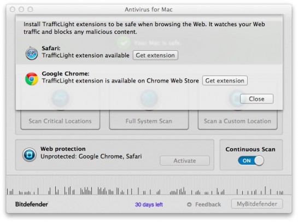The width and height of the screenshot is (298, 222).
Task: Click the Safari compass icon
Action: [x=32, y=54]
